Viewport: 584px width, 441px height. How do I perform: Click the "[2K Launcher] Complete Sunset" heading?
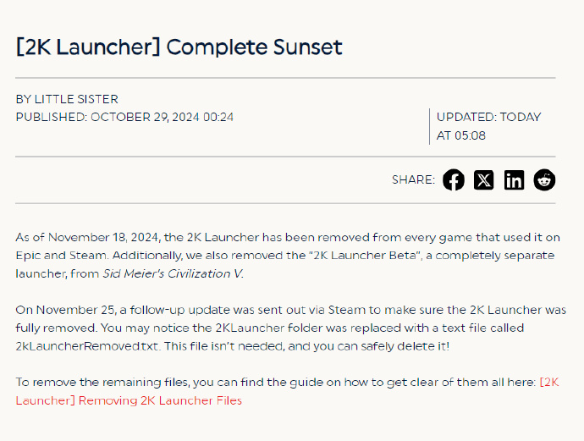click(179, 47)
